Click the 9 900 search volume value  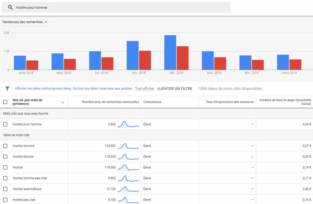tap(112, 178)
